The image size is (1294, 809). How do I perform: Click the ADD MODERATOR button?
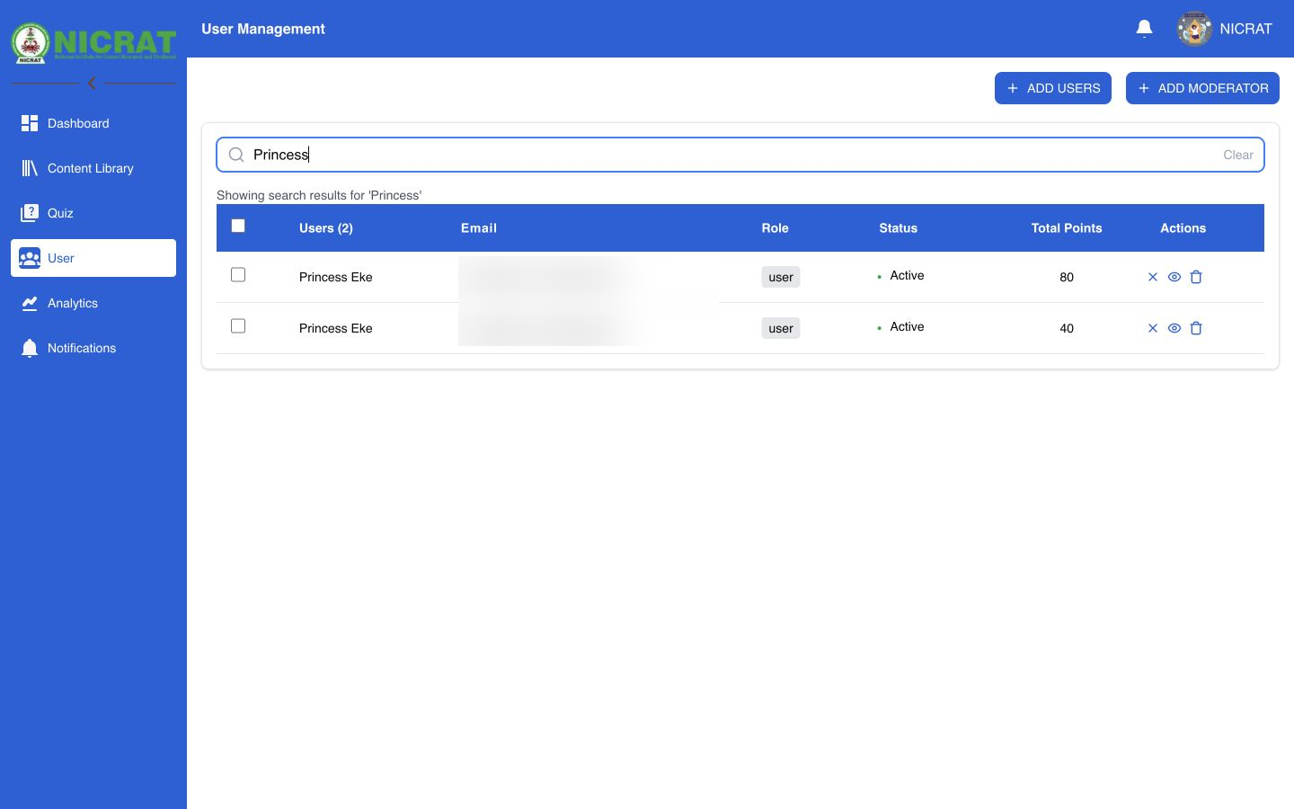(x=1202, y=88)
